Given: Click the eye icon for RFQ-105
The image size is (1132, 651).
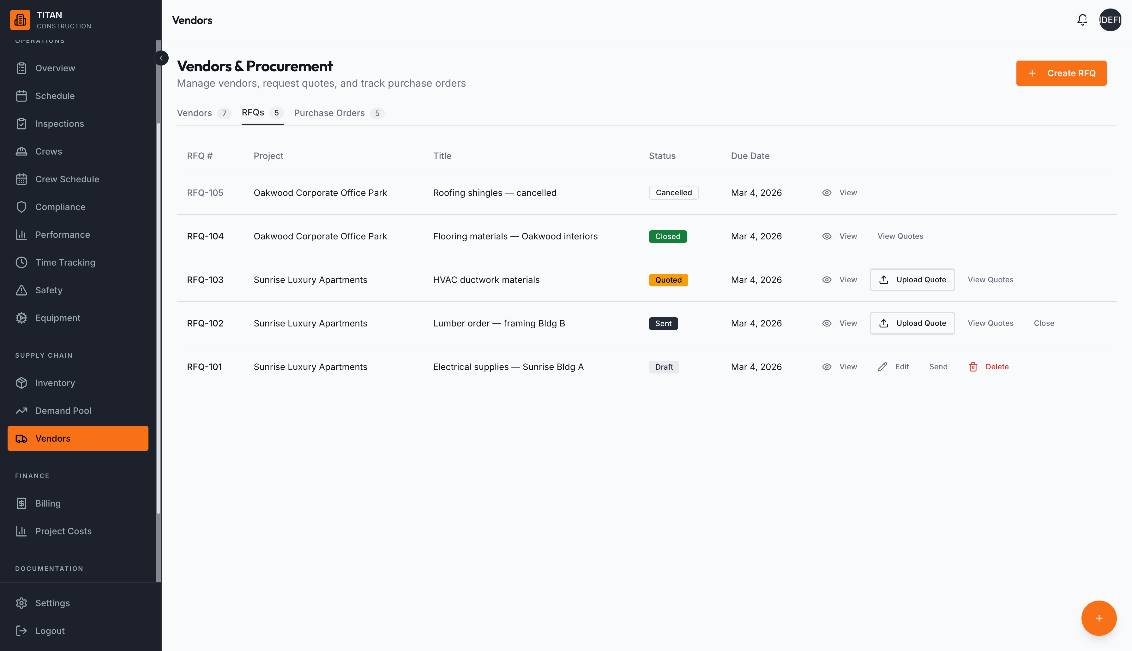Looking at the screenshot, I should click(x=827, y=192).
